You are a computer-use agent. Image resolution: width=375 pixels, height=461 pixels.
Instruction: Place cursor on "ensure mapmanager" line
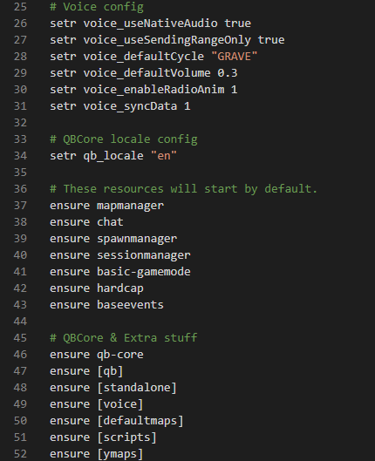point(106,206)
